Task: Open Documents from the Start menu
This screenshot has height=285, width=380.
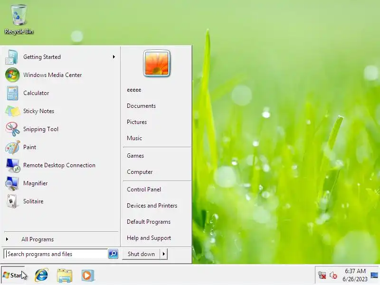Action: pos(141,106)
